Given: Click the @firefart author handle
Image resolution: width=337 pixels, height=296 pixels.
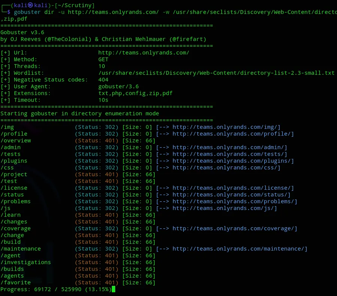Looking at the screenshot, I should coord(188,39).
